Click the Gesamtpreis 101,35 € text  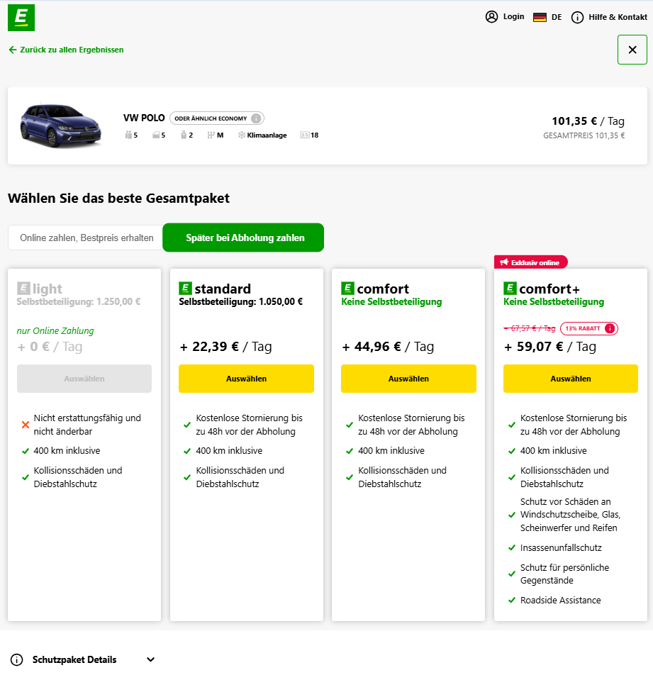(584, 135)
